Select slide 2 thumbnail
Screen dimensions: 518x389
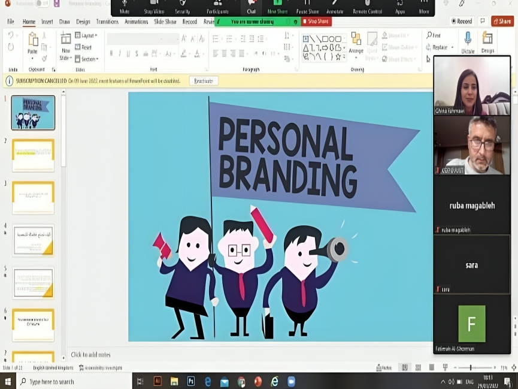(33, 155)
